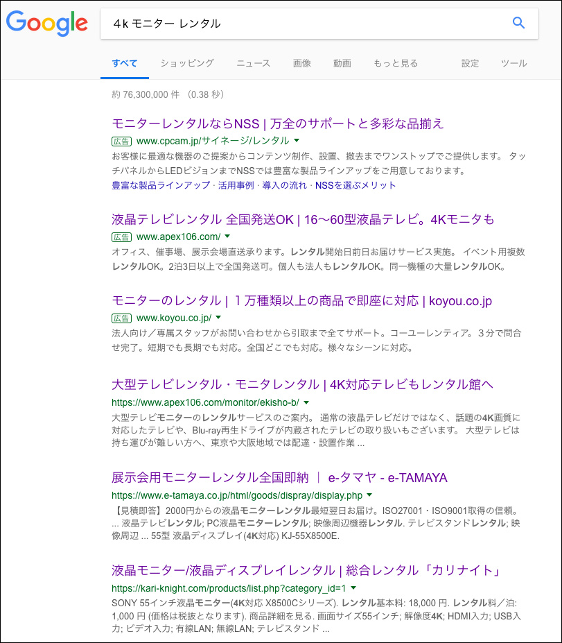Open the 大型テレビレンタル・モニタレンタル result
Viewport: 562px width, 643px height.
(302, 384)
